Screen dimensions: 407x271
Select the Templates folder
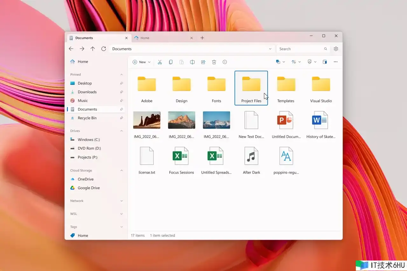tap(286, 88)
